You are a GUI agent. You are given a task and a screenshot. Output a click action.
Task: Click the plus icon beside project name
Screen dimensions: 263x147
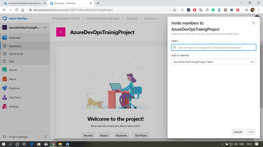click(x=45, y=27)
